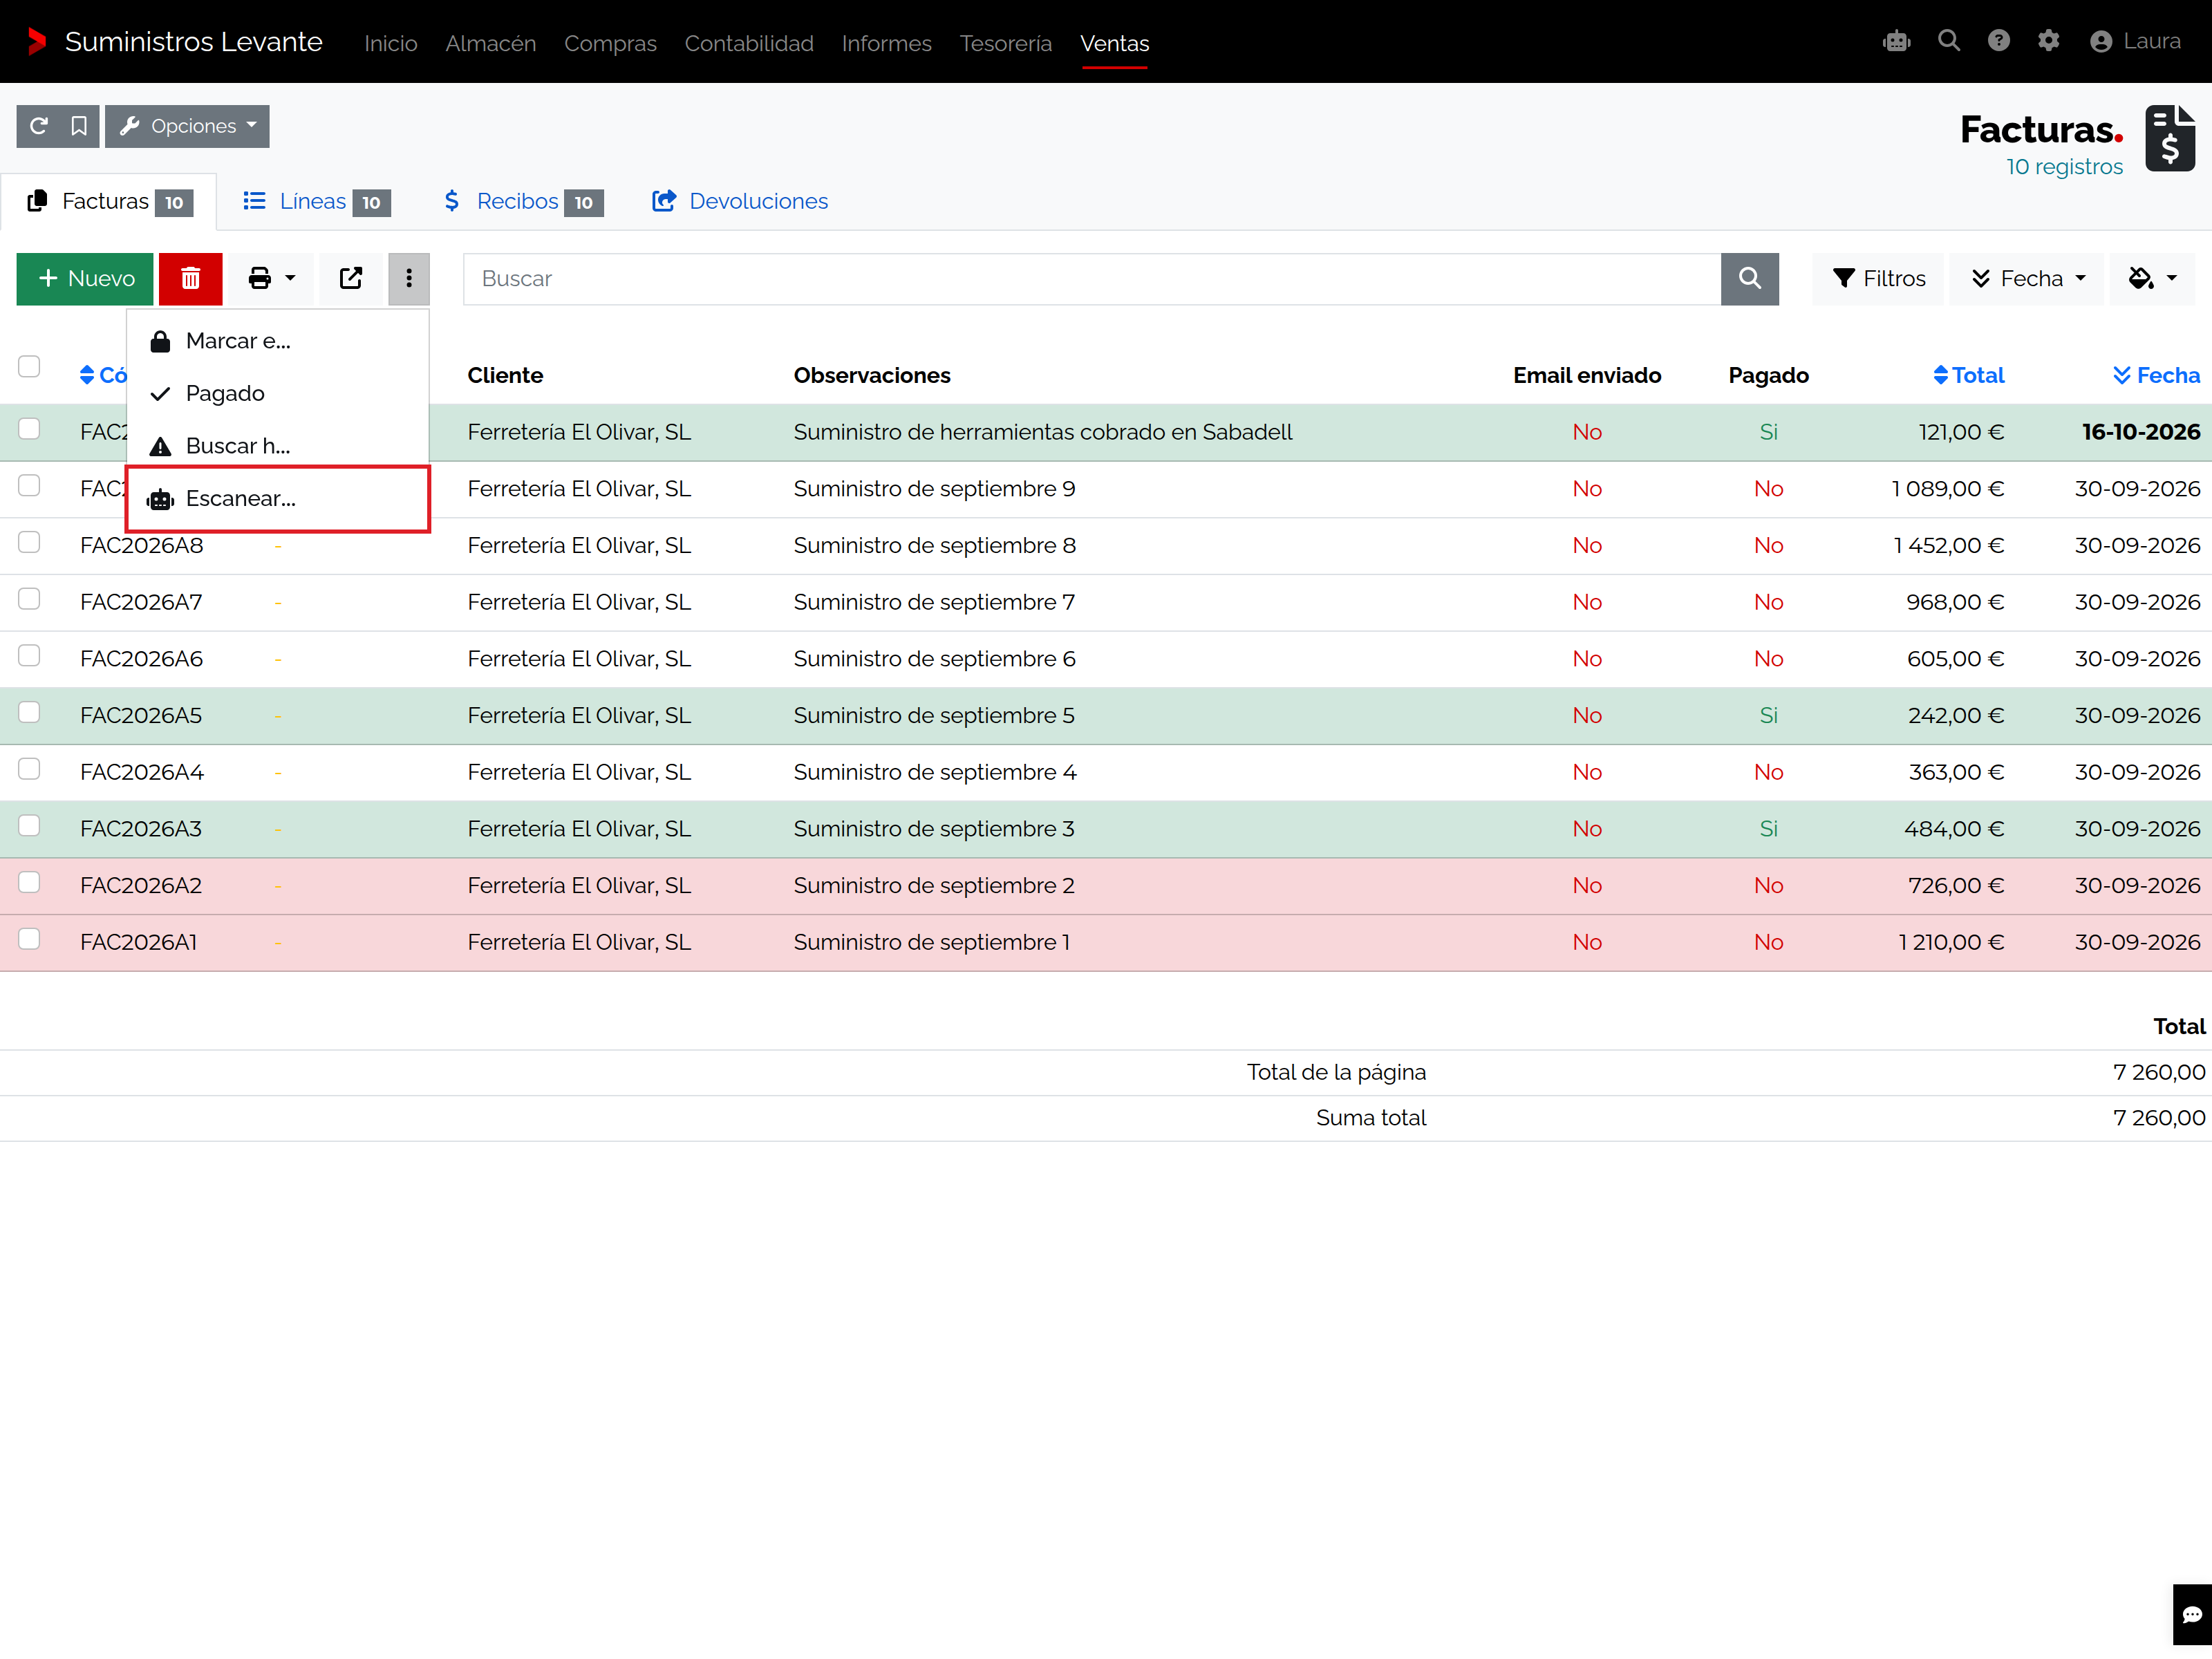Image resolution: width=2212 pixels, height=1659 pixels.
Task: Check the box for invoice FAC2026A5
Action: [29, 713]
